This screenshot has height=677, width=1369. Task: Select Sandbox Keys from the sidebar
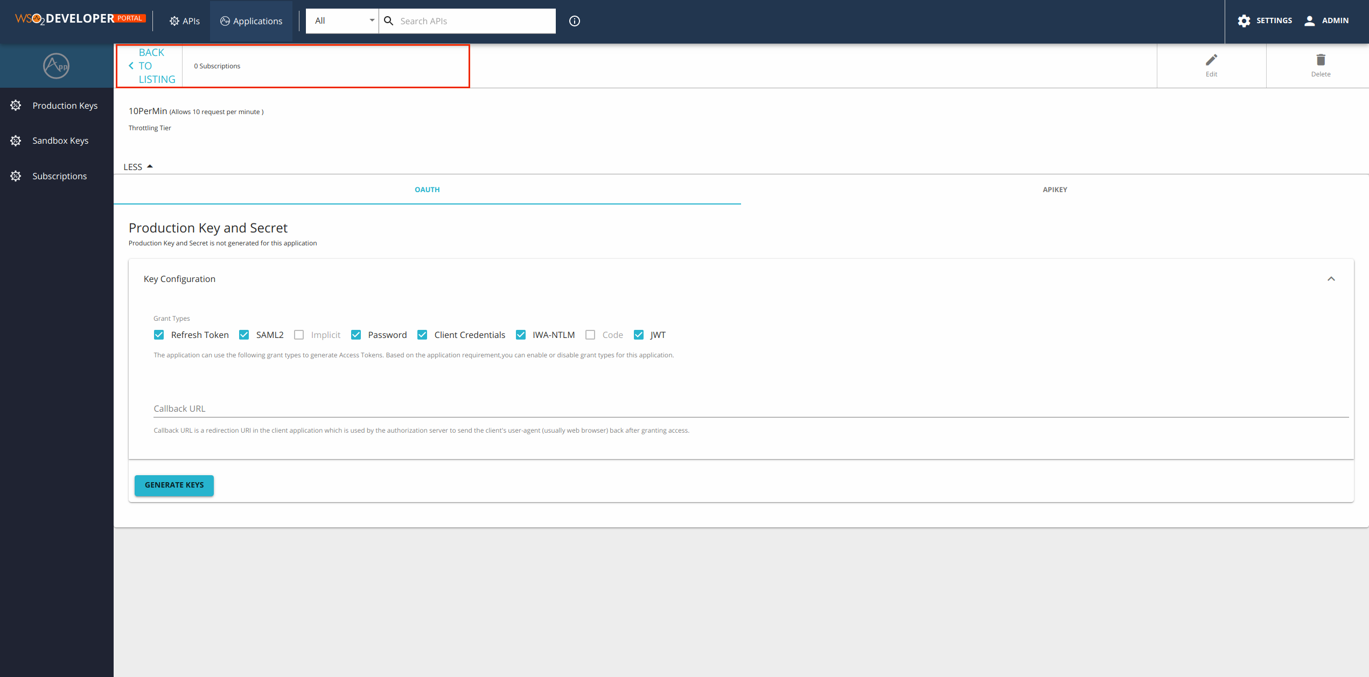(60, 140)
